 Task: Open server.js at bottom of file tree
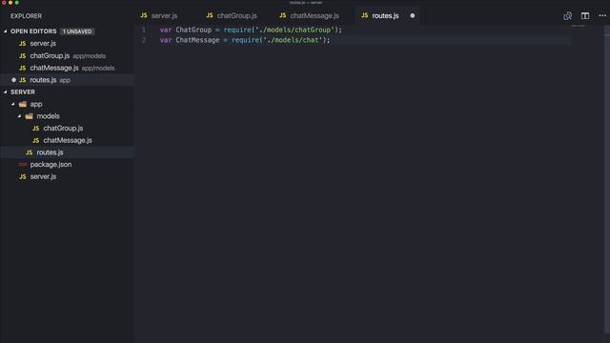tap(67, 176)
